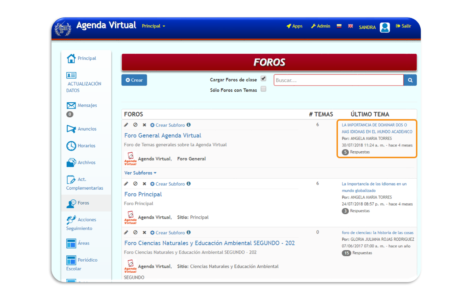Select Horarios sidebar menu item
476x304 pixels.
tap(86, 146)
